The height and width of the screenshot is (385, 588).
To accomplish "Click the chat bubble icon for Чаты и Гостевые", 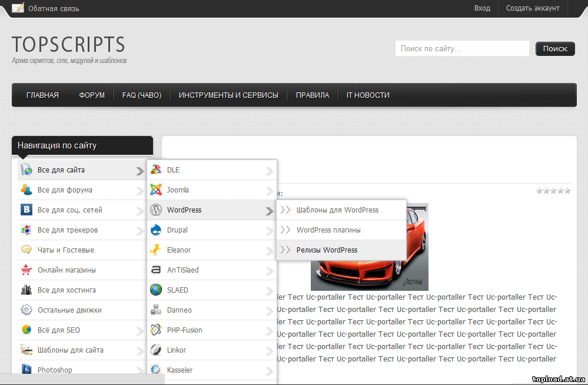I will tap(26, 250).
